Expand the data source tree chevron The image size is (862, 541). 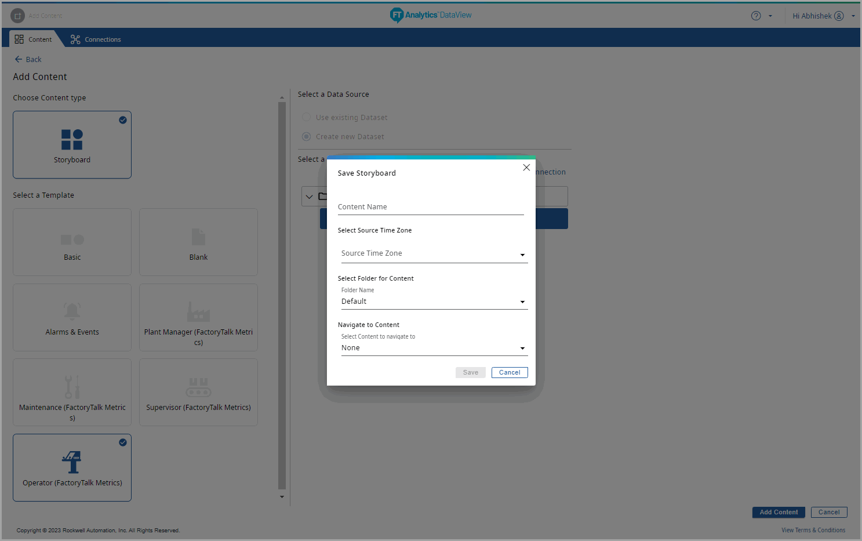309,197
